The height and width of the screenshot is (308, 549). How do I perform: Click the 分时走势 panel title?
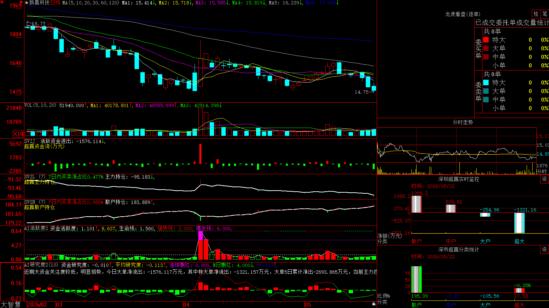[463, 122]
